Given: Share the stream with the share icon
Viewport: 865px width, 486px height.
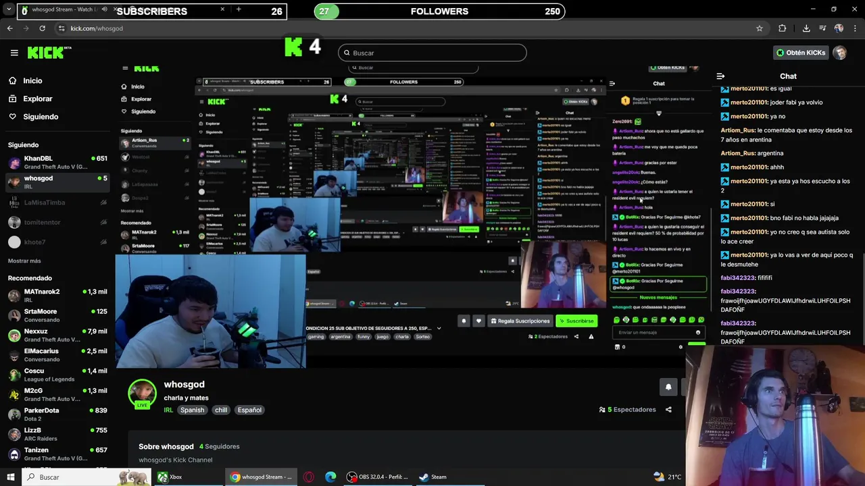Looking at the screenshot, I should coord(668,410).
